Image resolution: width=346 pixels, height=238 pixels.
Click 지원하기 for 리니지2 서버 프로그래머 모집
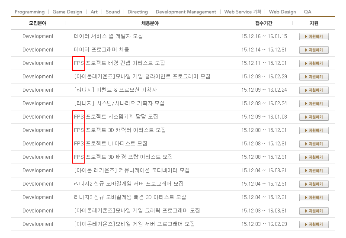(x=314, y=184)
